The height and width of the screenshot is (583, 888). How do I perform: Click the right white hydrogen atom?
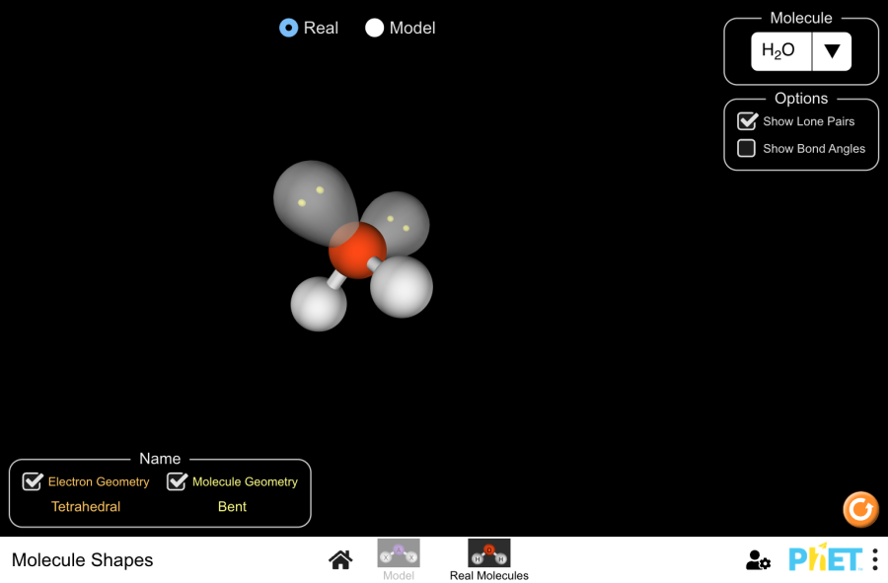403,288
